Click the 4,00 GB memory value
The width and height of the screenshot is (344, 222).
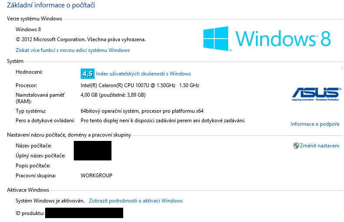[x=113, y=95]
